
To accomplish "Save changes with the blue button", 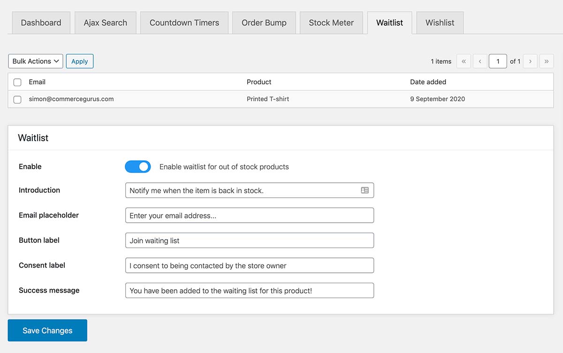I will coord(47,330).
